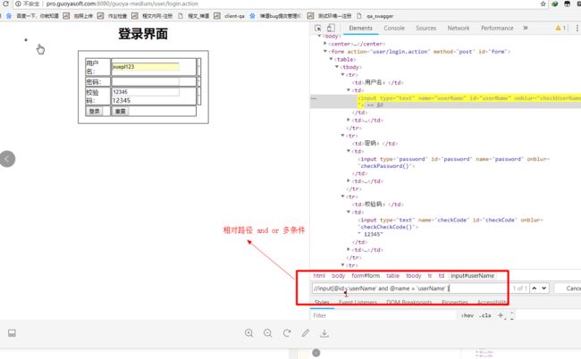Toggle the .cls class editor button

coord(485,315)
